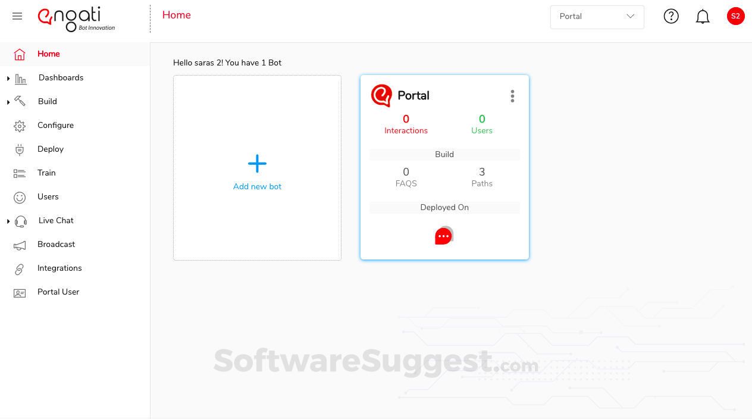752x419 pixels.
Task: Click Add new bot
Action: point(256,173)
